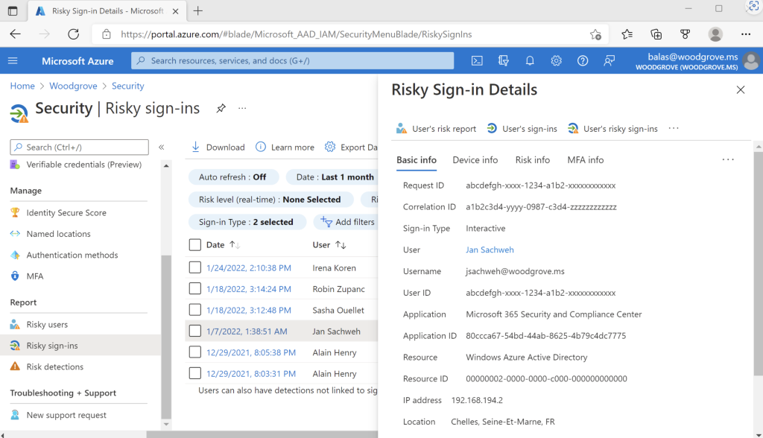This screenshot has height=438, width=763.
Task: Open the notifications bell
Action: tap(530, 61)
